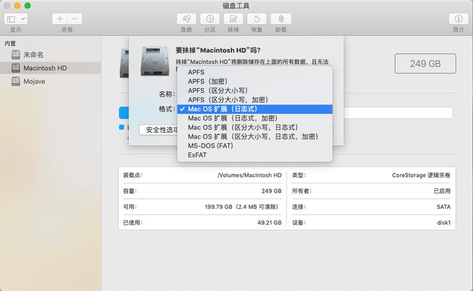Select Macintosh HD in the sidebar
Image resolution: width=473 pixels, height=291 pixels.
(45, 68)
